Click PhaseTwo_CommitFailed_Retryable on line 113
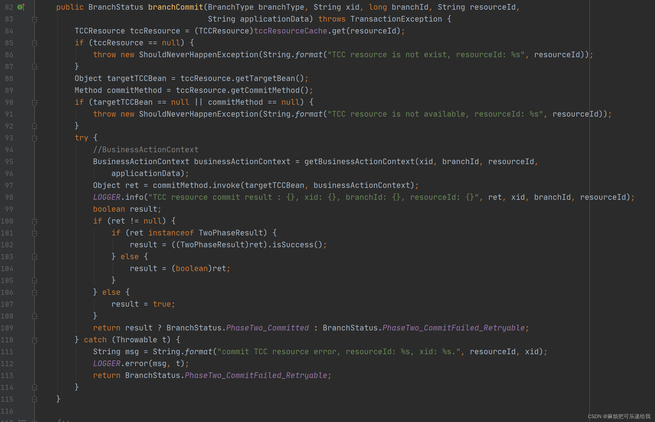The image size is (655, 422). click(256, 375)
